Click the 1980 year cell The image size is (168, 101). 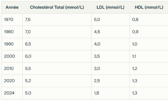(9, 32)
